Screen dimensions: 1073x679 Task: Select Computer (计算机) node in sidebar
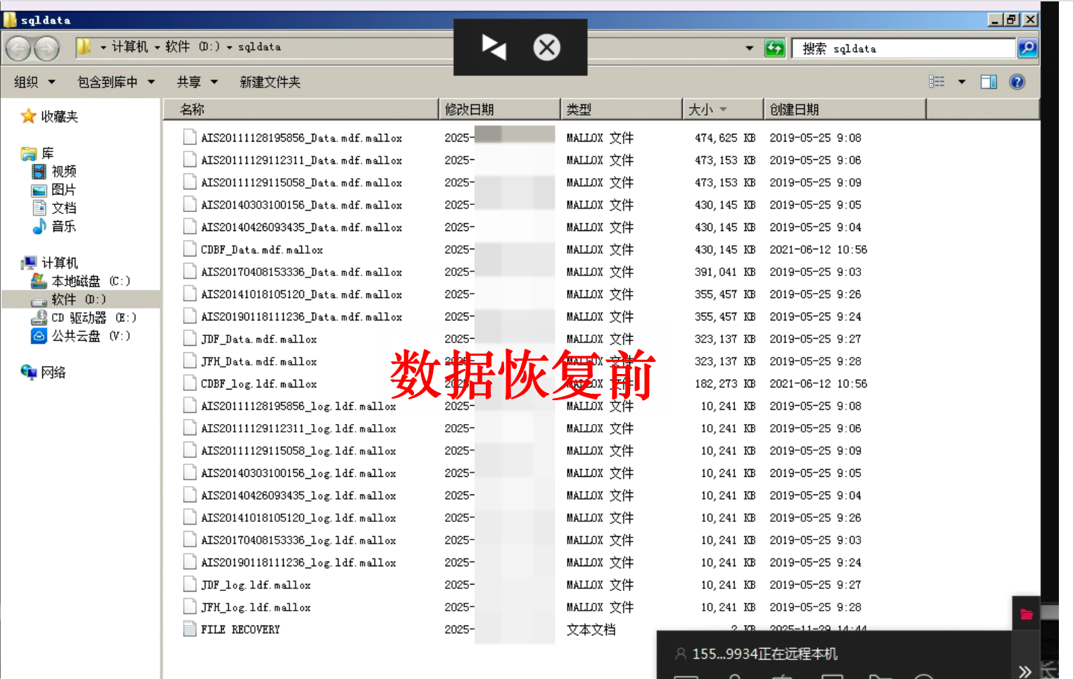tap(49, 263)
